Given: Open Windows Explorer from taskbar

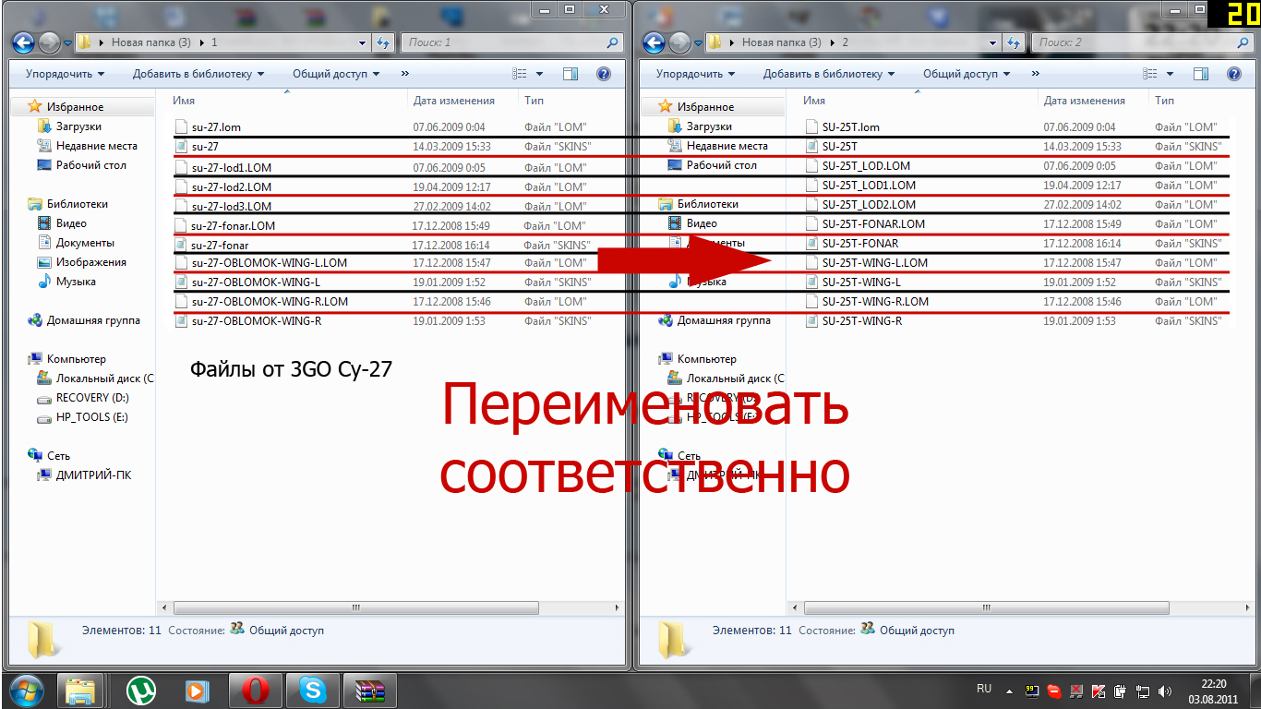Looking at the screenshot, I should click(80, 691).
